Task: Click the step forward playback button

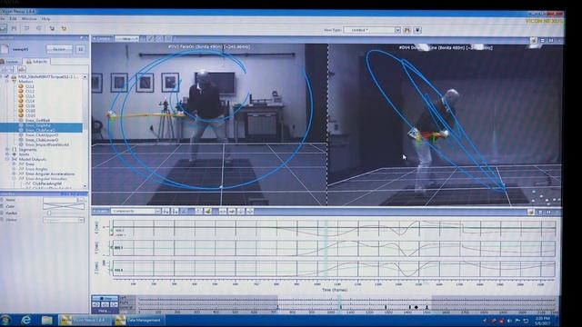Action: [114, 304]
